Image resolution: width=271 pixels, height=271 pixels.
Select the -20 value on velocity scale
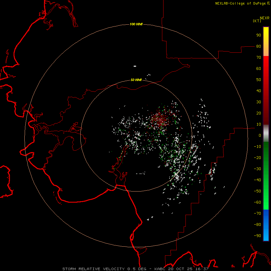pos(257,158)
